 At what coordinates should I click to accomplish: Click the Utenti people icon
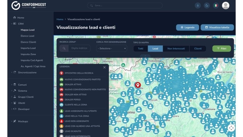pos(15,103)
